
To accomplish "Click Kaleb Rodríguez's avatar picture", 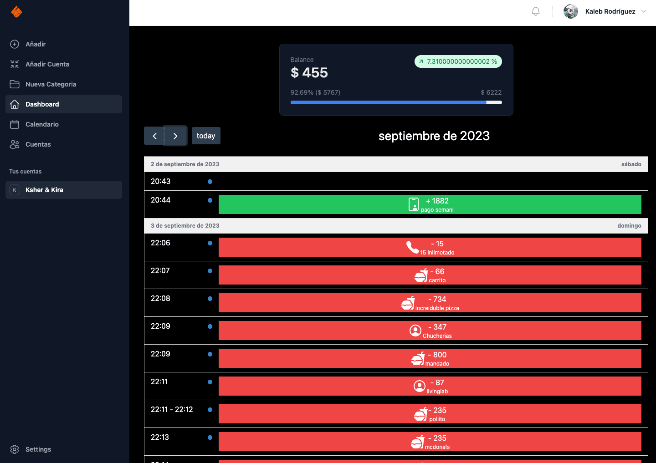I will [x=570, y=11].
